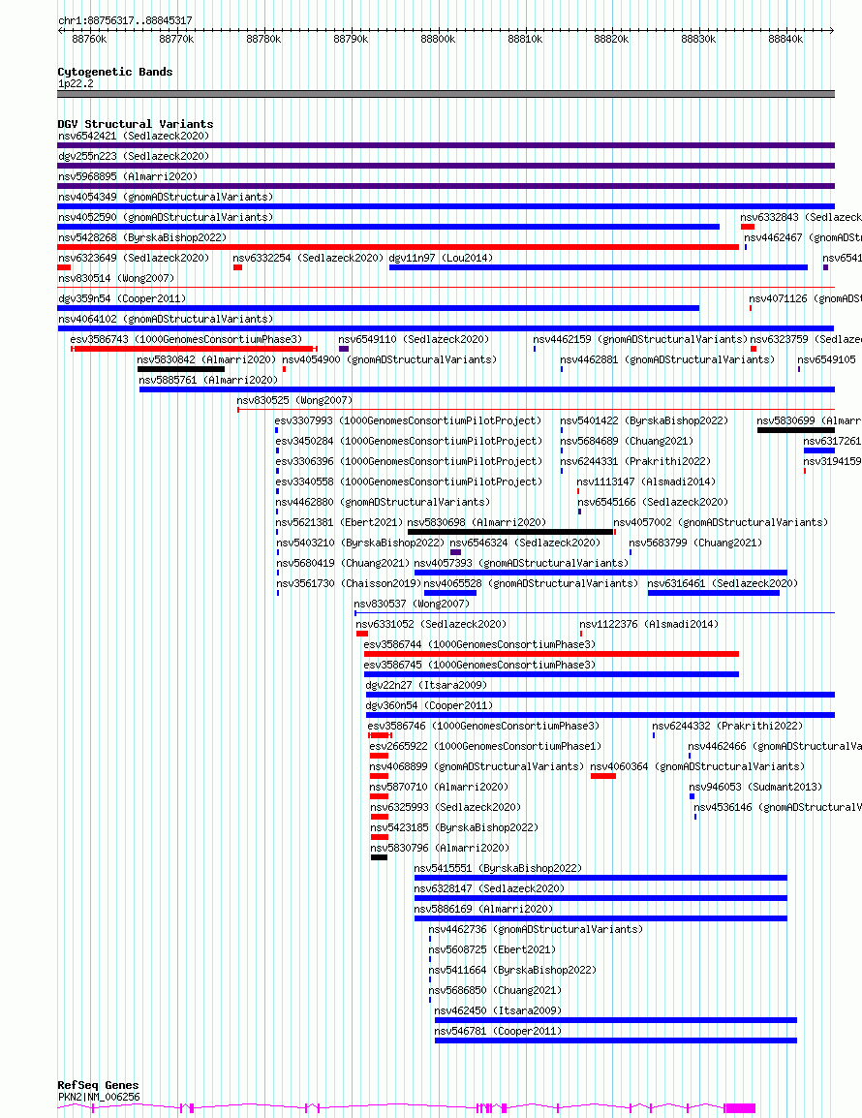Click dgv359n54 (Cooper2011) label
862x1118 pixels.
click(121, 298)
